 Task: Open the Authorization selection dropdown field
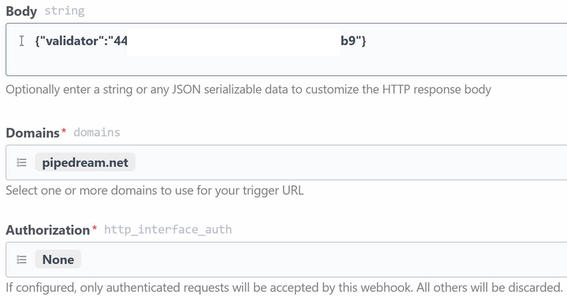click(x=319, y=259)
